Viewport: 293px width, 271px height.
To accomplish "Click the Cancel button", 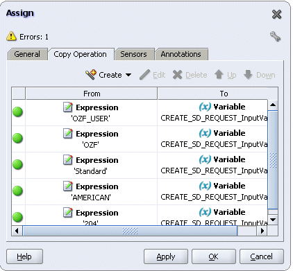I will (262, 256).
